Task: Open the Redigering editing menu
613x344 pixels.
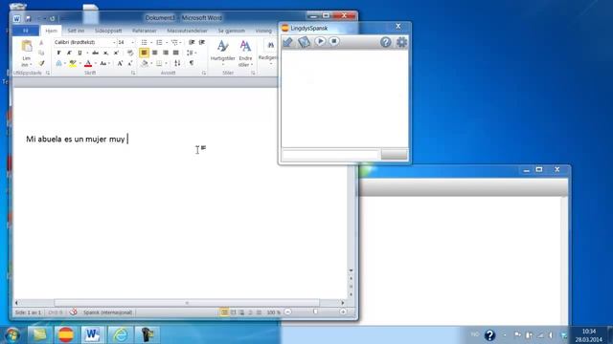Action: tap(268, 52)
